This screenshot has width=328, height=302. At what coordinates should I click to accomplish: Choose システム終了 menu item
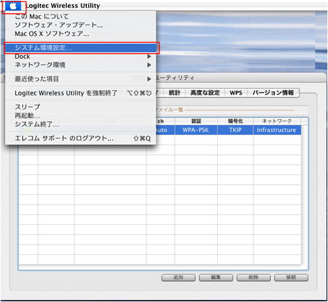click(80, 124)
